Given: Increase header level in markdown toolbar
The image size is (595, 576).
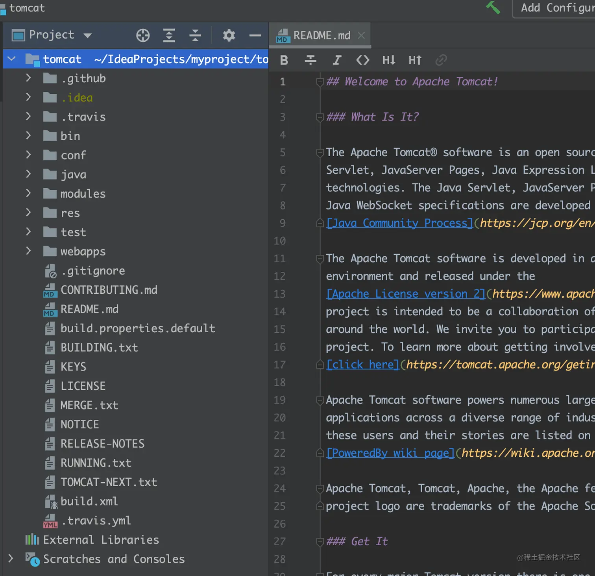Looking at the screenshot, I should pyautogui.click(x=415, y=60).
